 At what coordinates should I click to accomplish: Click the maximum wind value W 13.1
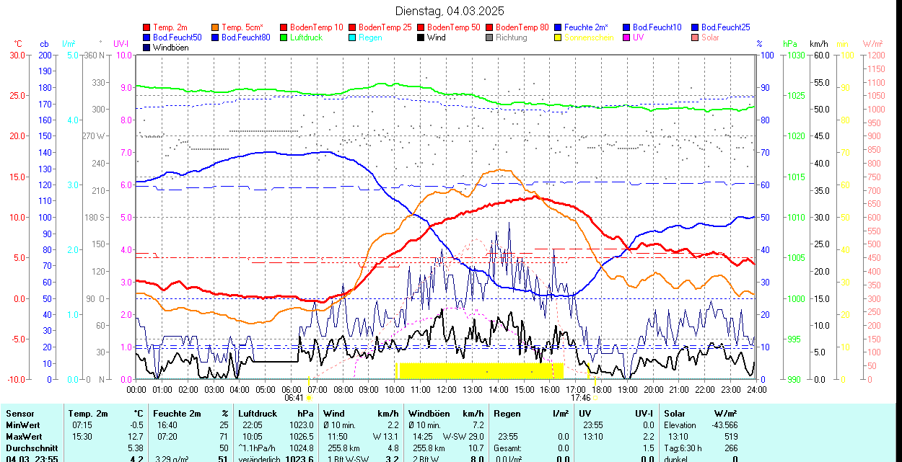tap(385, 437)
